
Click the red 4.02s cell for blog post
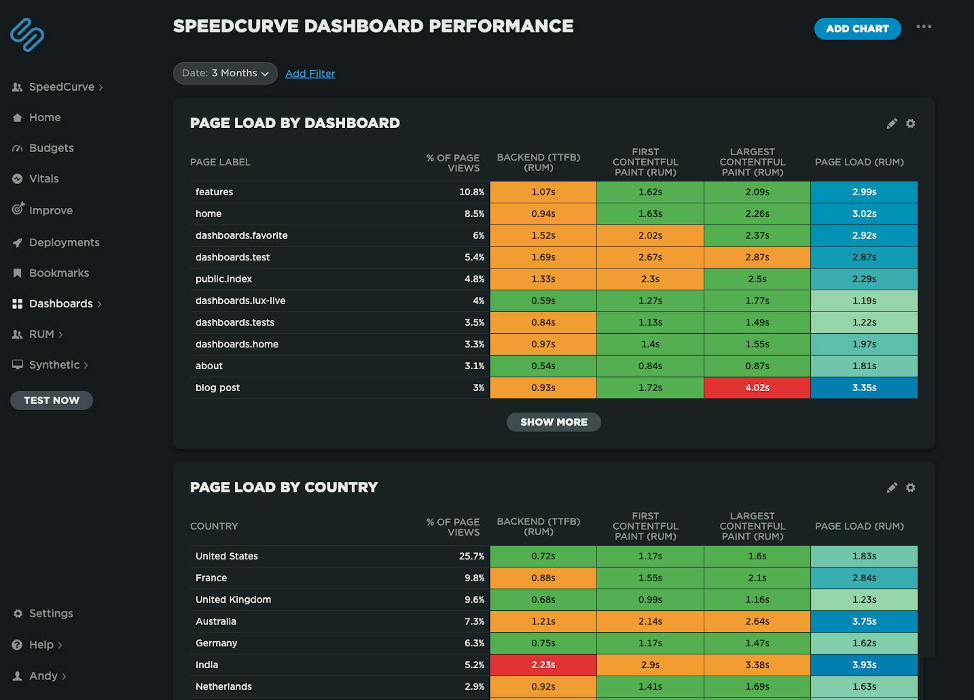pyautogui.click(x=757, y=388)
